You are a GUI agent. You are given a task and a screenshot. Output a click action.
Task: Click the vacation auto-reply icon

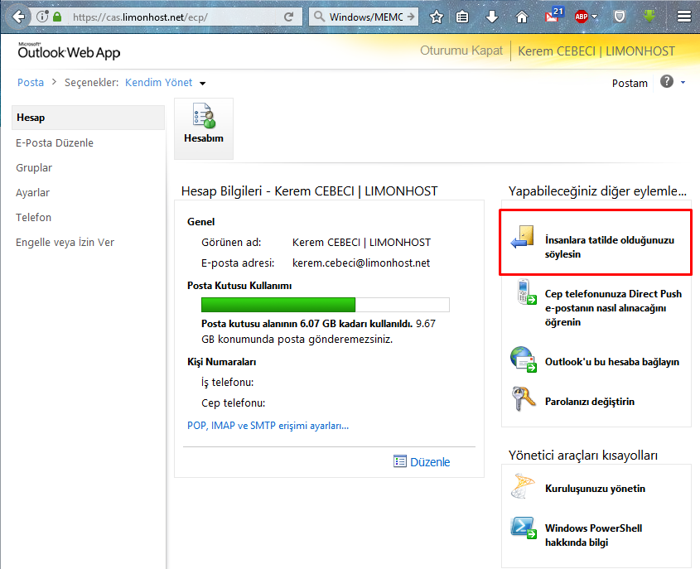pyautogui.click(x=523, y=237)
